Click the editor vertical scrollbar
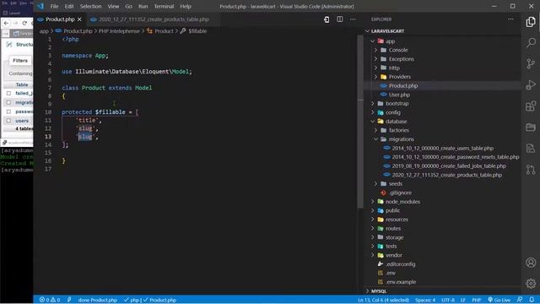The height and width of the screenshot is (304, 540). (x=360, y=121)
